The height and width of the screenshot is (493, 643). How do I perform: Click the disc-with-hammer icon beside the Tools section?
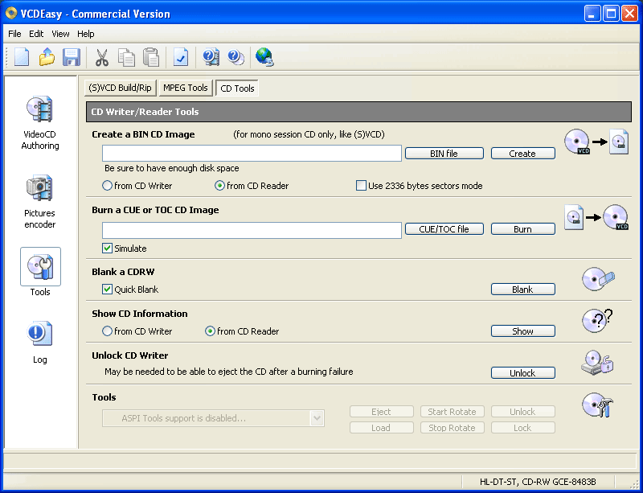pos(597,405)
